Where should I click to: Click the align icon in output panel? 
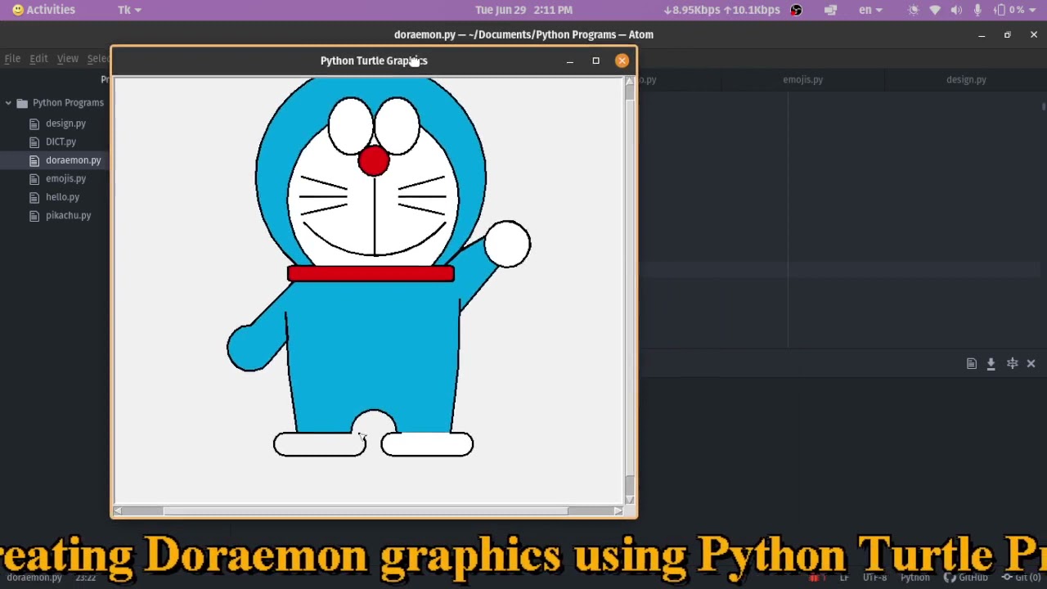[x=1012, y=364]
